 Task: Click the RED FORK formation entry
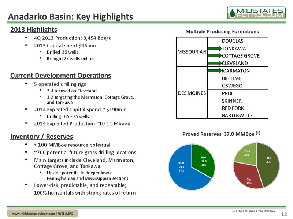point(233,108)
